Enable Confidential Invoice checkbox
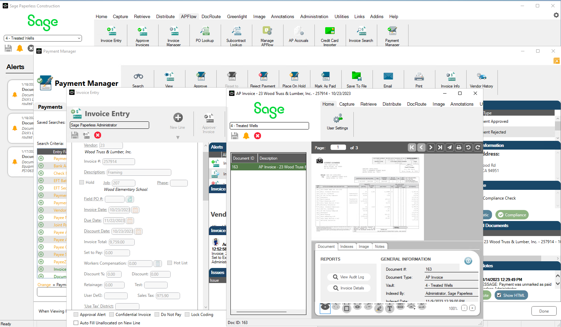Viewport: 561px width, 327px height. pyautogui.click(x=112, y=315)
